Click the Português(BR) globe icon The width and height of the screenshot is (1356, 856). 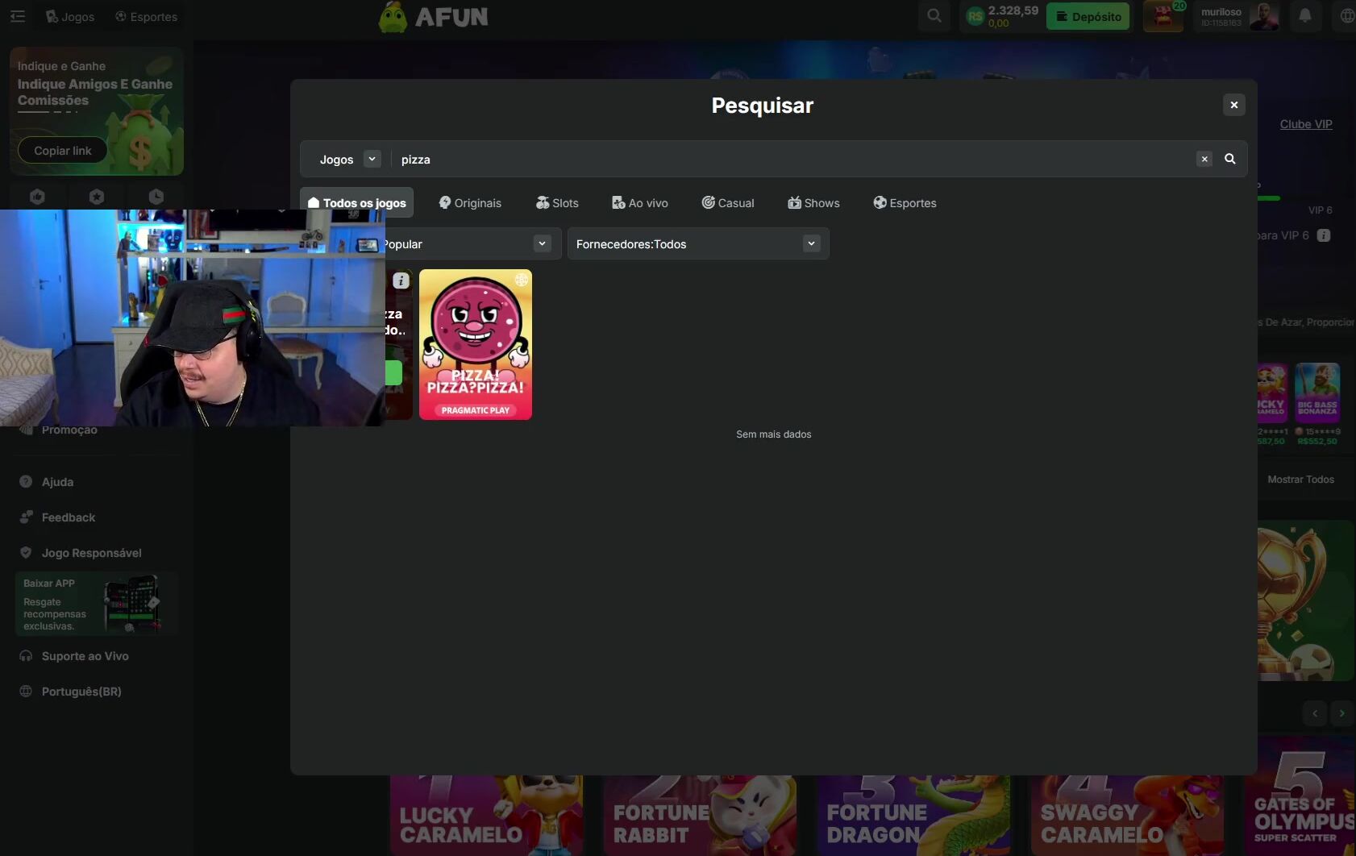[26, 691]
